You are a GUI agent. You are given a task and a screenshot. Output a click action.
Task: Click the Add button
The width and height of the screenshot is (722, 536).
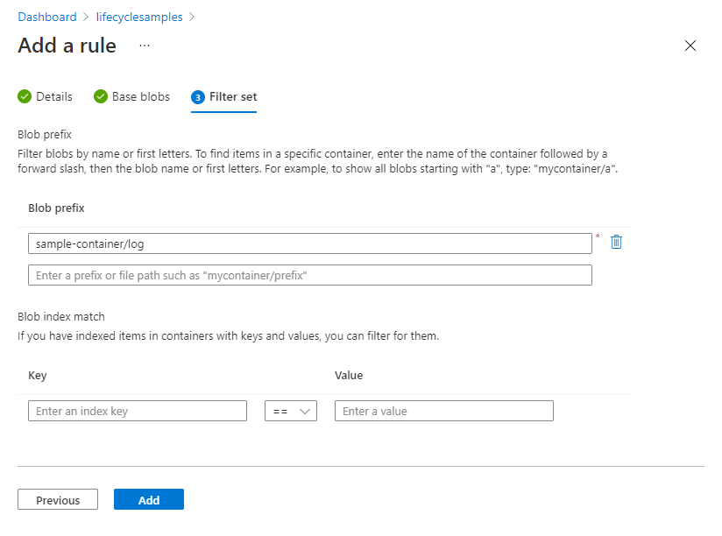[x=148, y=499]
